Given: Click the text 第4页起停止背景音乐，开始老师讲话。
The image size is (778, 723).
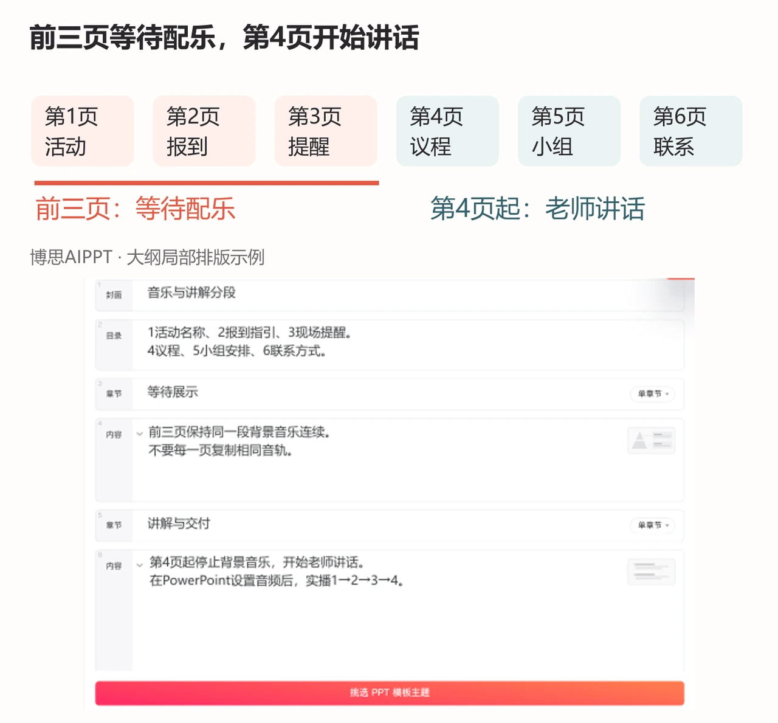Looking at the screenshot, I should tap(256, 562).
